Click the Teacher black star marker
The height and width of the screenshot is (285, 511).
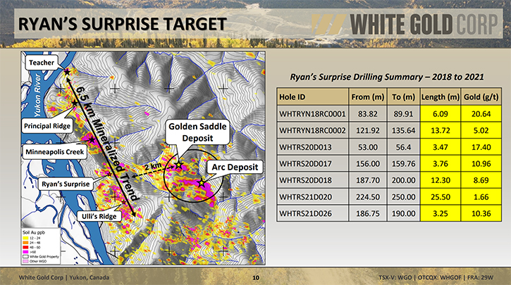pos(67,72)
